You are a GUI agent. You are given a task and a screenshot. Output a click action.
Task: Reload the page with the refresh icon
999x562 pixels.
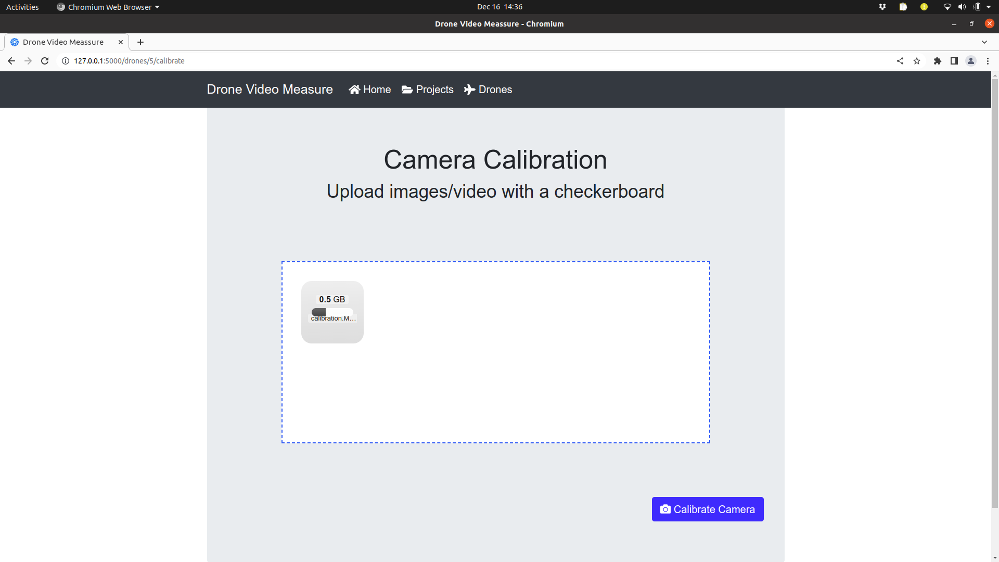click(45, 61)
